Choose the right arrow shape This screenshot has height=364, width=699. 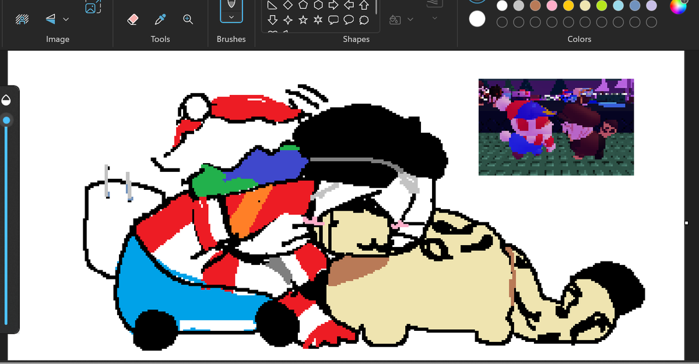(333, 5)
